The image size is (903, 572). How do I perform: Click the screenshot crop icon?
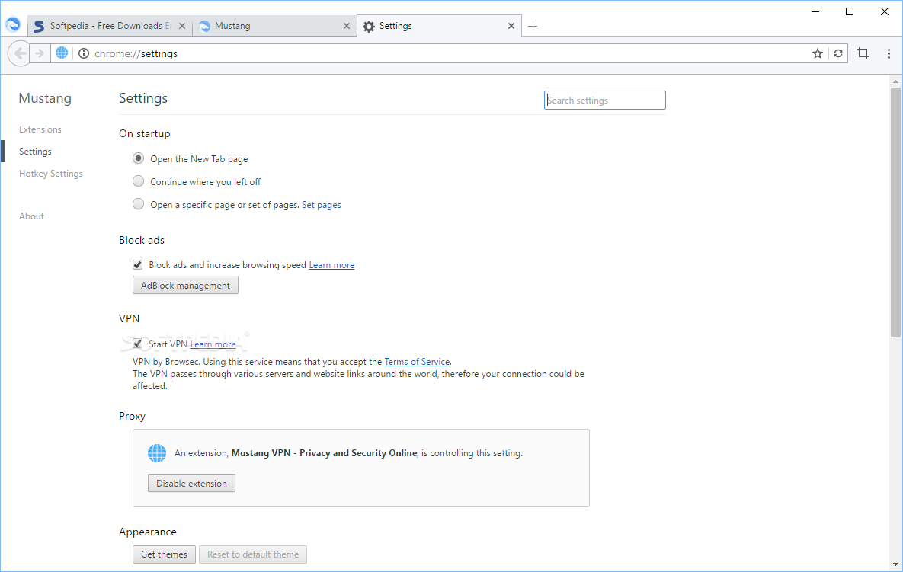coord(863,53)
